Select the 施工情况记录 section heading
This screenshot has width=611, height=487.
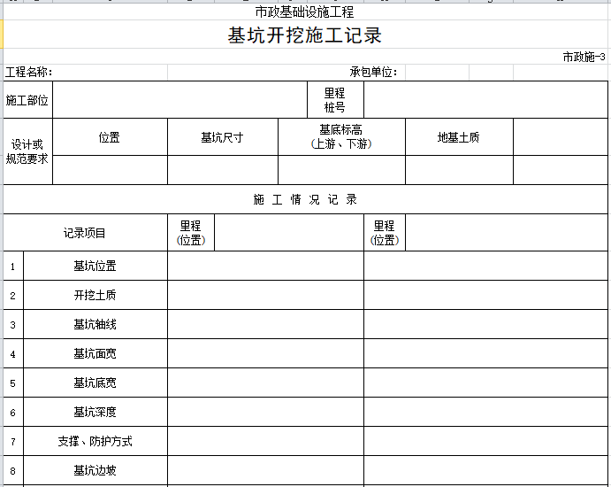(x=305, y=199)
